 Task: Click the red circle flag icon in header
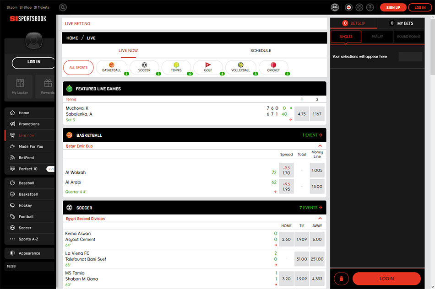(x=349, y=7)
